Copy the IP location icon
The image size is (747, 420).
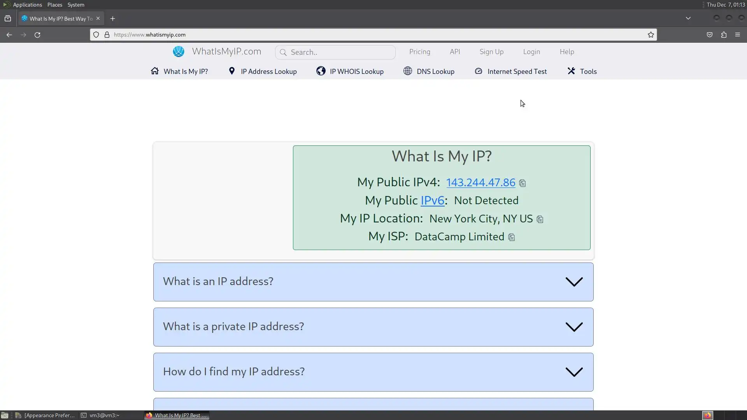coord(540,219)
